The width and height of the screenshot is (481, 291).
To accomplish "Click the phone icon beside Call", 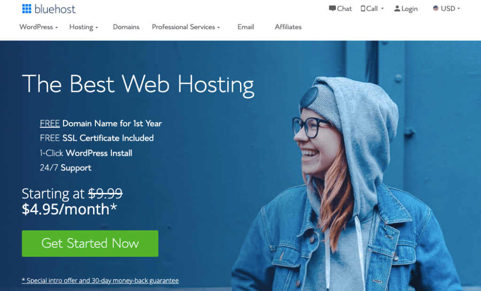I will point(363,8).
